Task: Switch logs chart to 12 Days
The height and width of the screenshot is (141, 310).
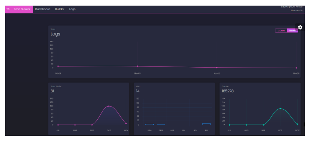Action: 281,31
